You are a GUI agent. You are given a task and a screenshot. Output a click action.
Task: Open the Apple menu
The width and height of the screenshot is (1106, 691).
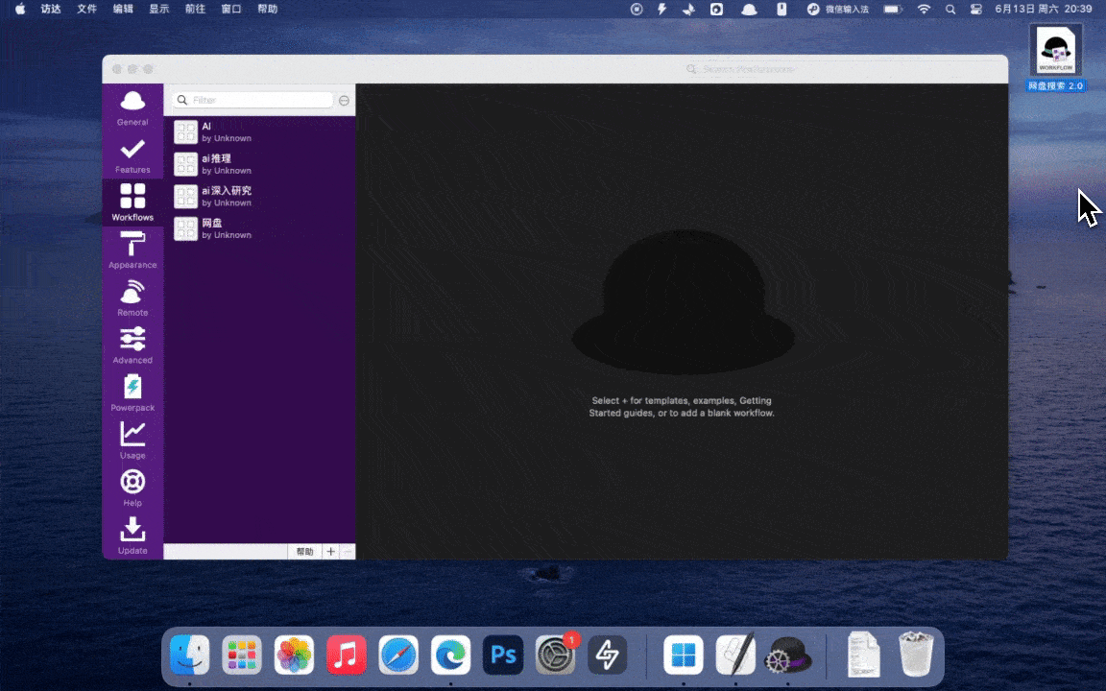click(x=20, y=10)
